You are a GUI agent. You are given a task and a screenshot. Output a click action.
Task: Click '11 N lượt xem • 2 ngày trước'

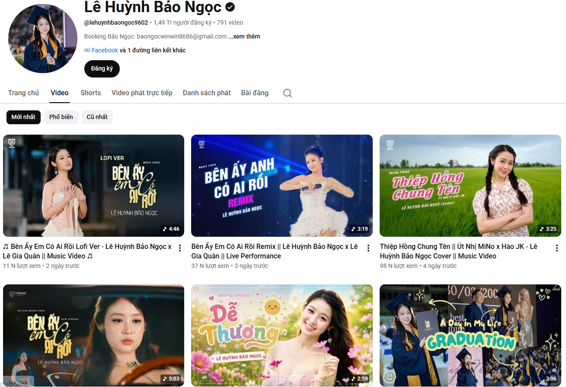point(41,266)
